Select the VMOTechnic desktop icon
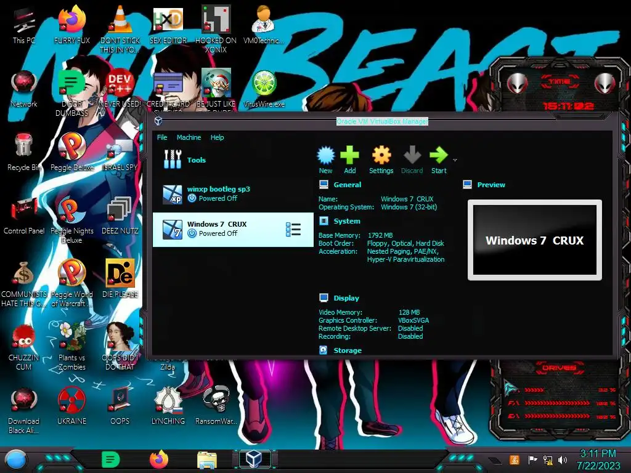This screenshot has height=473, width=631. point(263,25)
